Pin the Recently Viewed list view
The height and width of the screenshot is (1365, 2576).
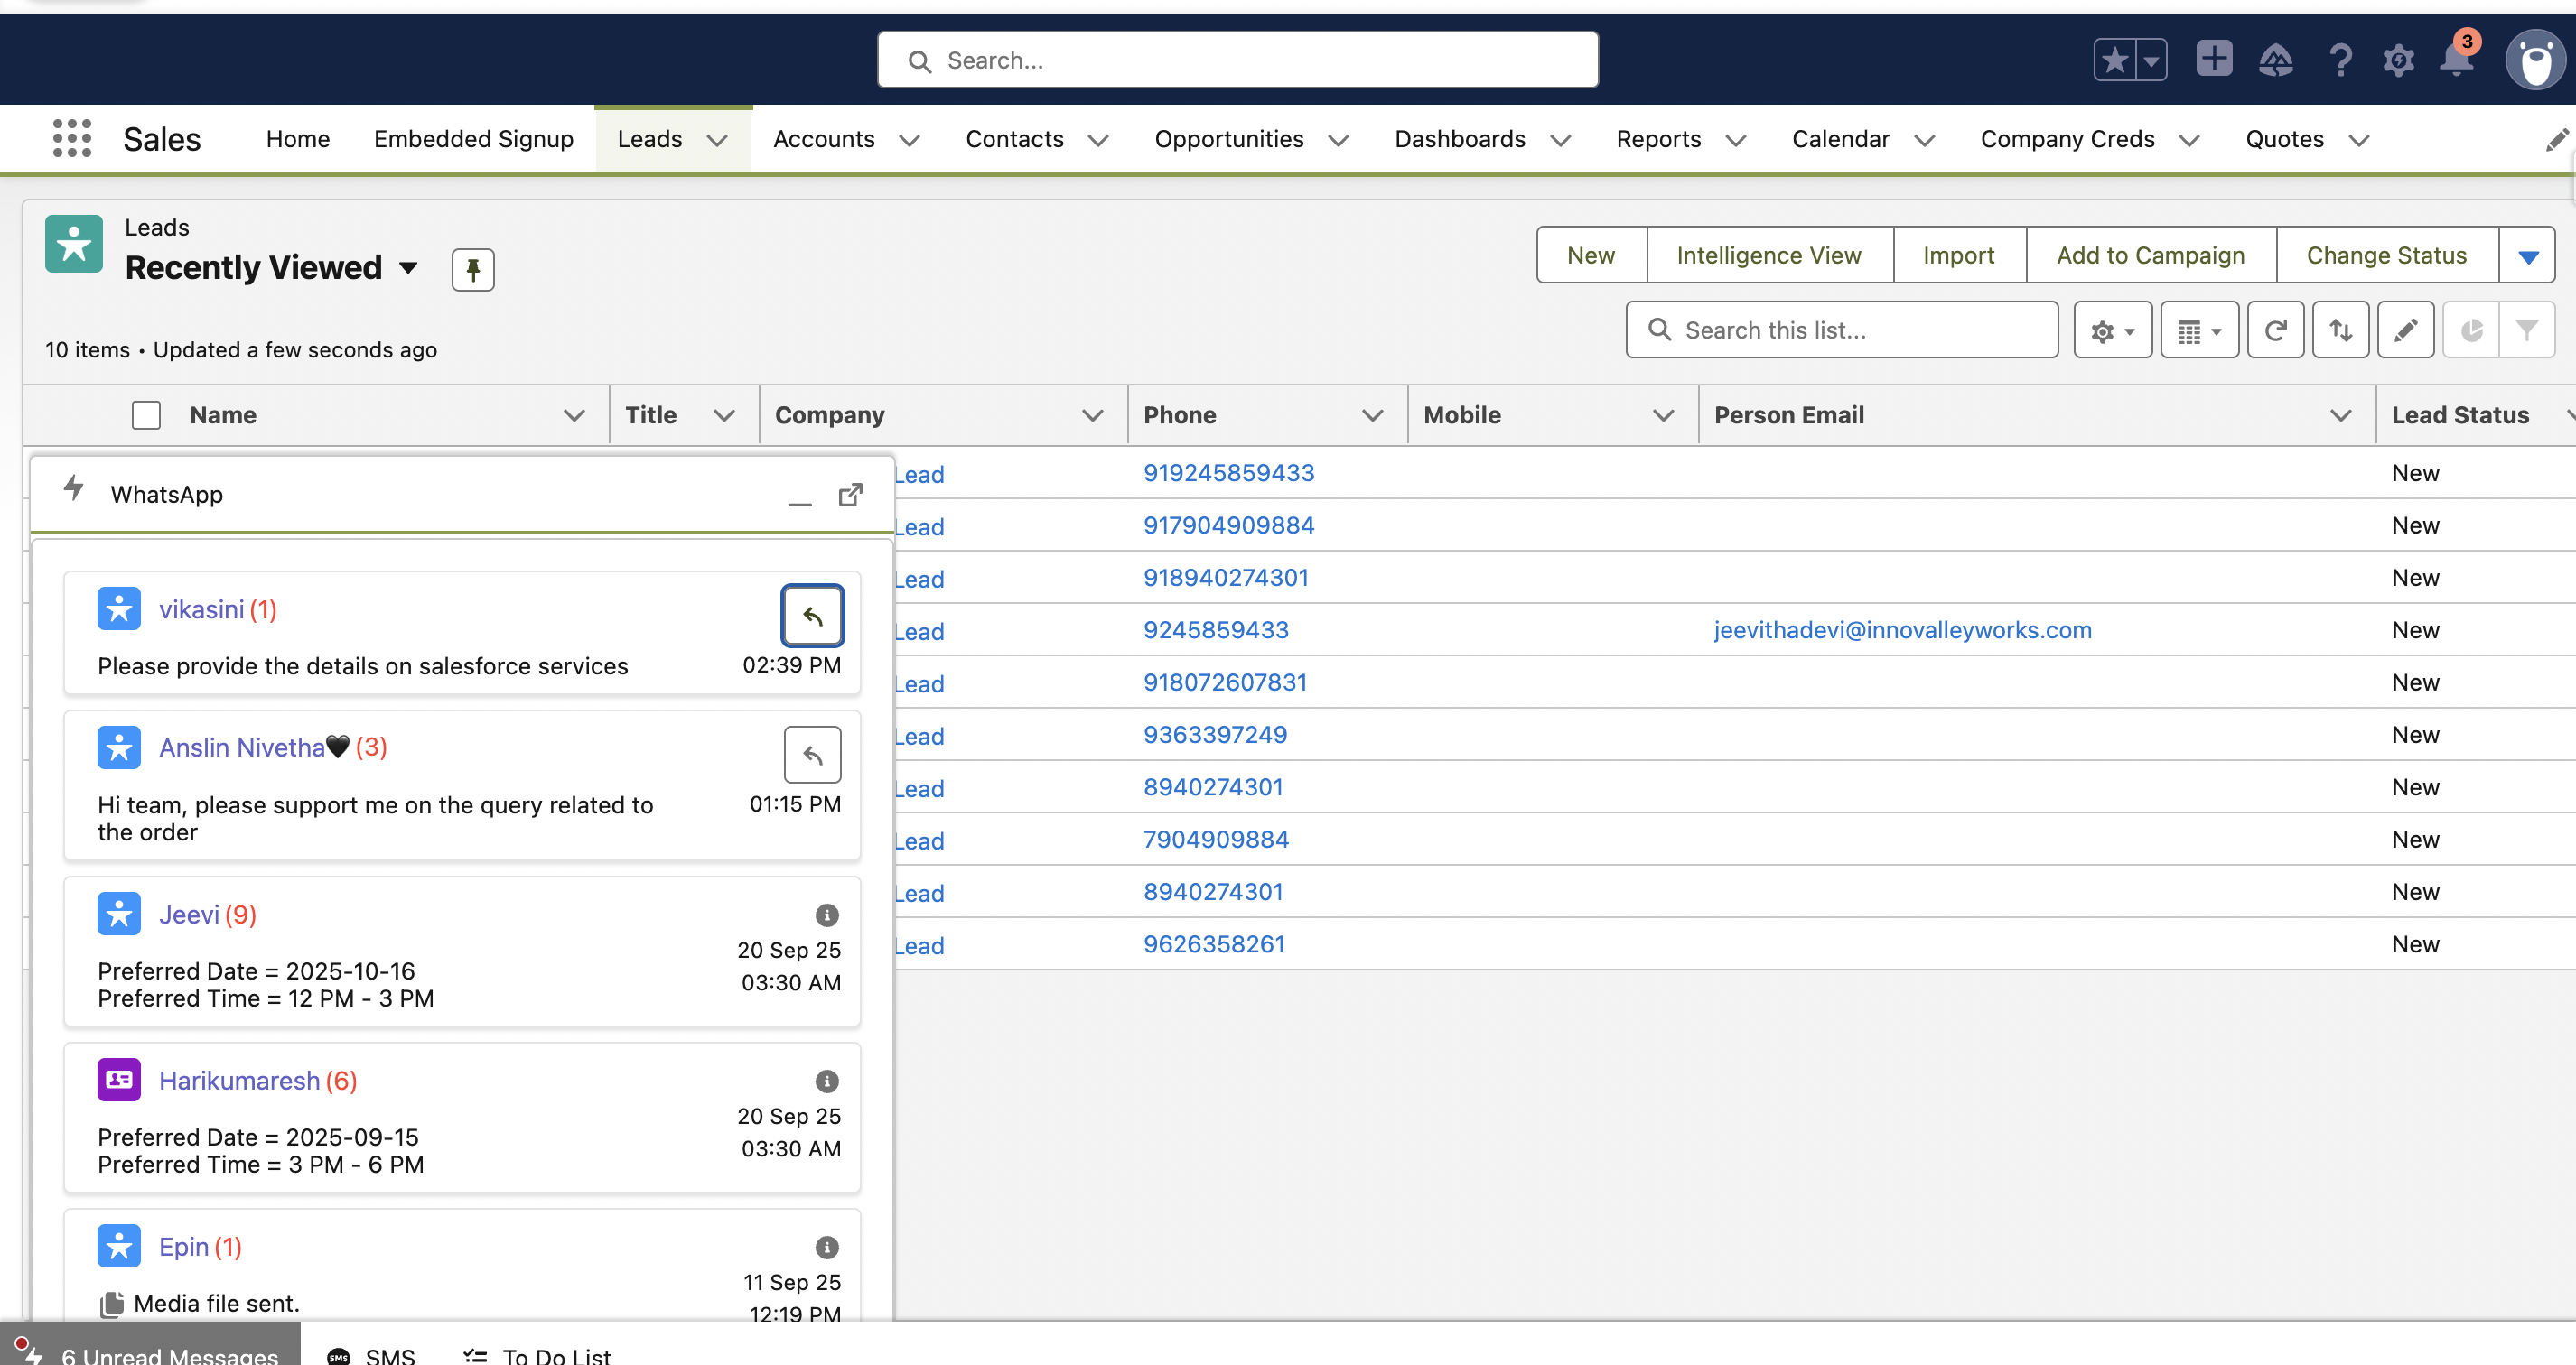point(472,269)
